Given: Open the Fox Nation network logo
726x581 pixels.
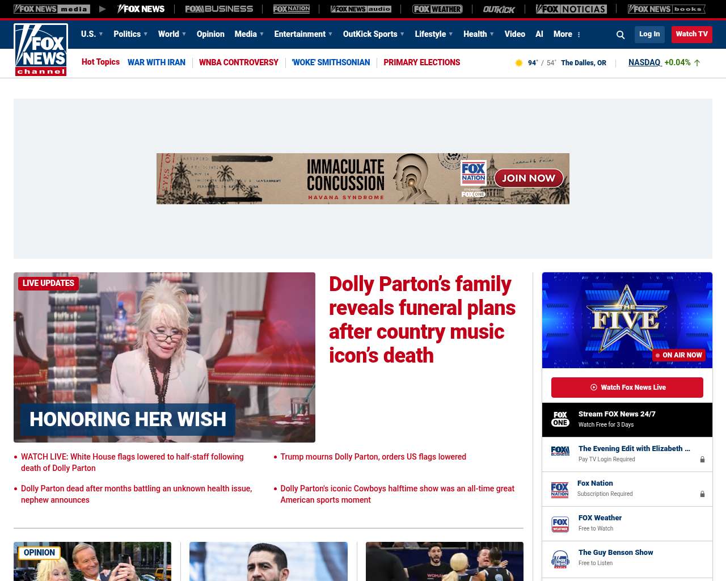Looking at the screenshot, I should [292, 9].
